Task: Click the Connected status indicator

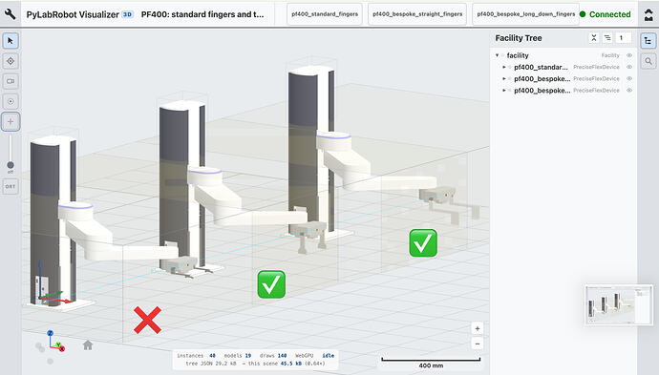Action: click(x=606, y=14)
